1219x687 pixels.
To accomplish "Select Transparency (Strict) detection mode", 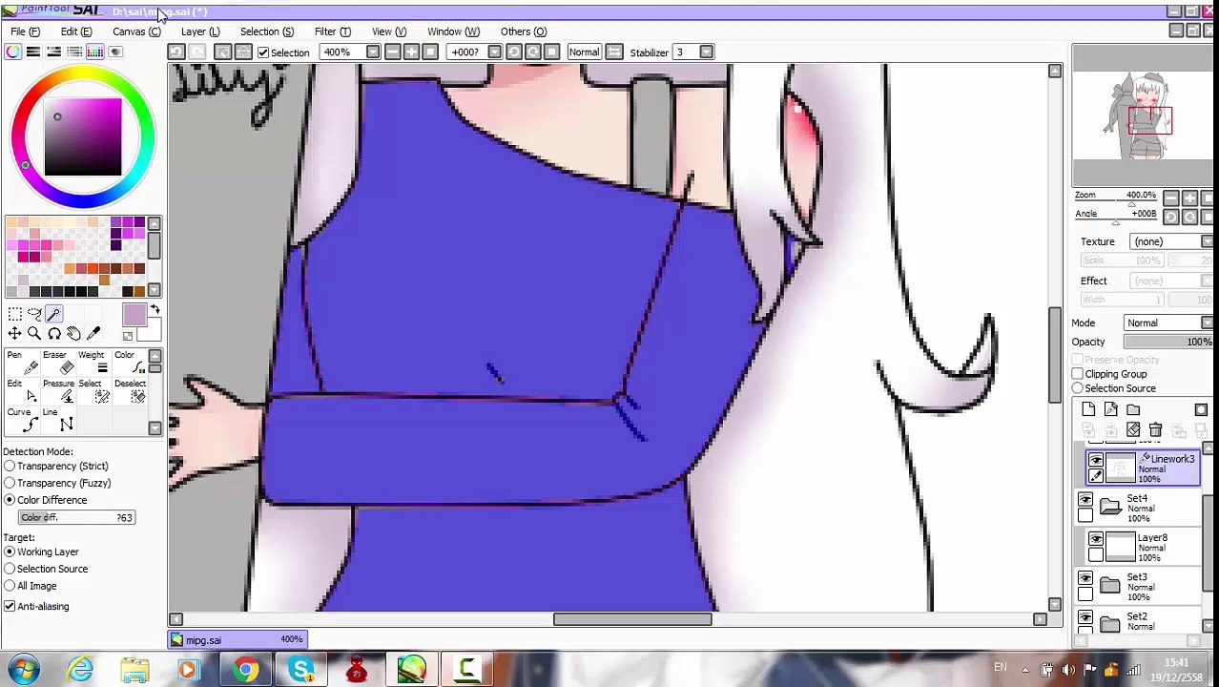I will pyautogui.click(x=10, y=466).
